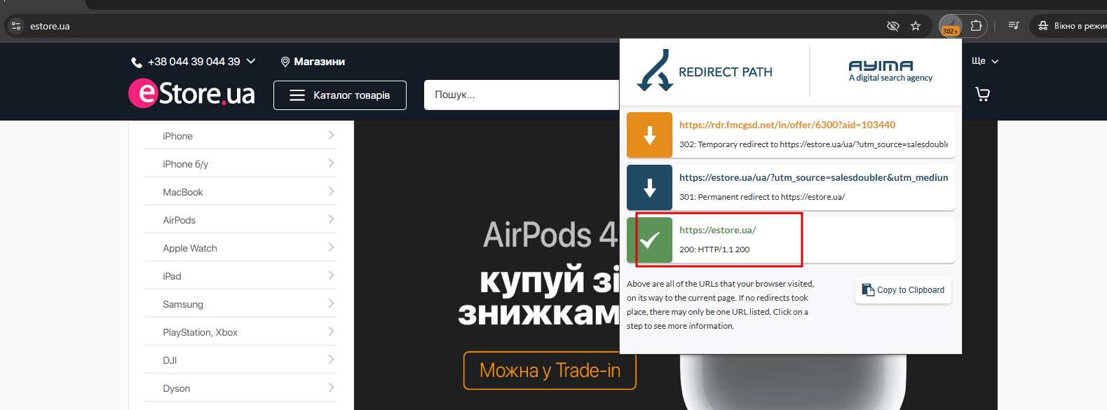Bookmark this page with star icon
Viewport: 1107px width, 410px height.
(916, 26)
